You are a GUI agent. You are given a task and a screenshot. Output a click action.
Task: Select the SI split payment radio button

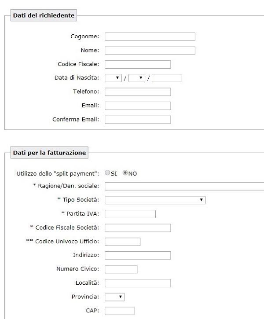tap(107, 173)
